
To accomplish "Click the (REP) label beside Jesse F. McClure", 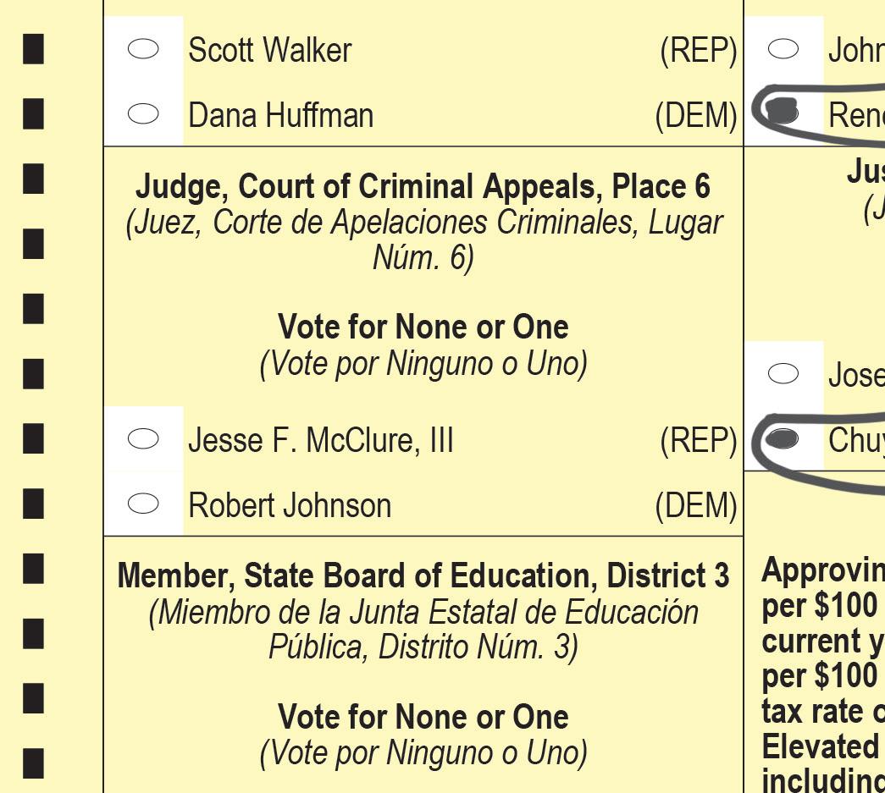I will [699, 440].
